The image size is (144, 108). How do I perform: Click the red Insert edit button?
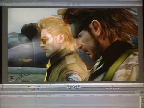coord(34,89)
